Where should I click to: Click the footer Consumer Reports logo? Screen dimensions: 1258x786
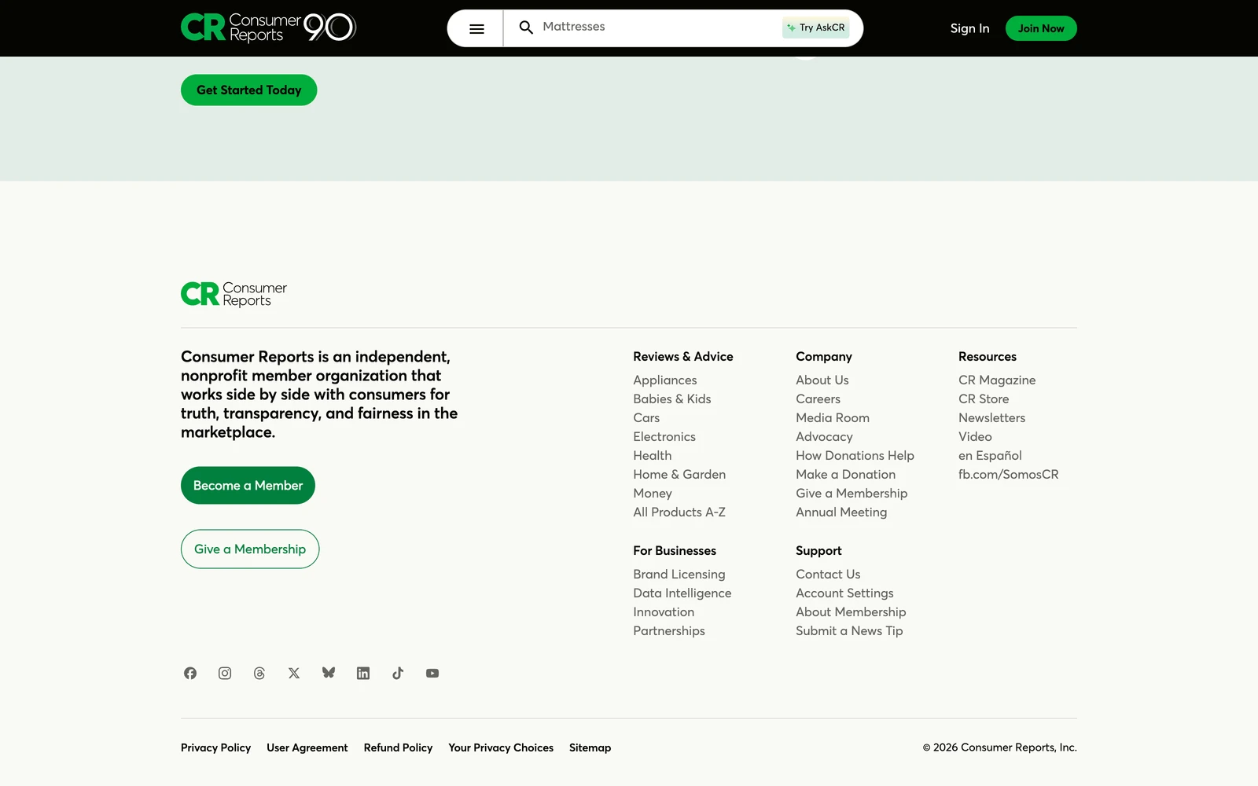click(234, 295)
